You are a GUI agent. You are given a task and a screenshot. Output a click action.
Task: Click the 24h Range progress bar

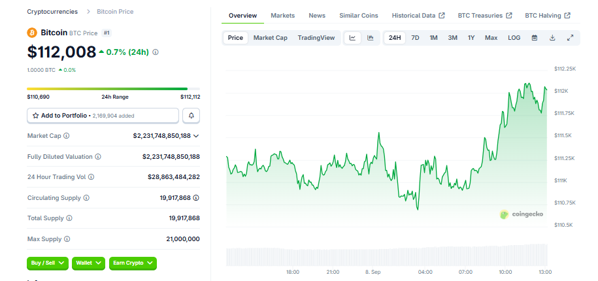pyautogui.click(x=113, y=89)
